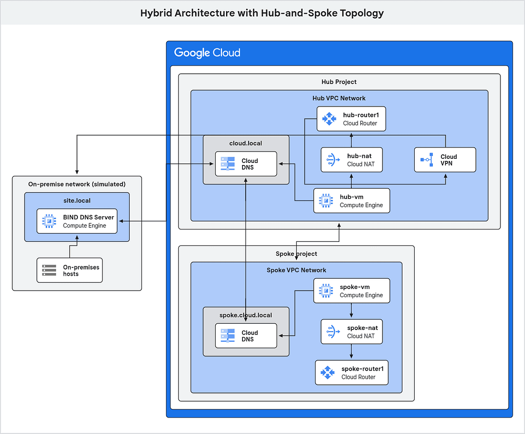Click the Cloud DNS icon in spoke.cloud.local

click(228, 336)
